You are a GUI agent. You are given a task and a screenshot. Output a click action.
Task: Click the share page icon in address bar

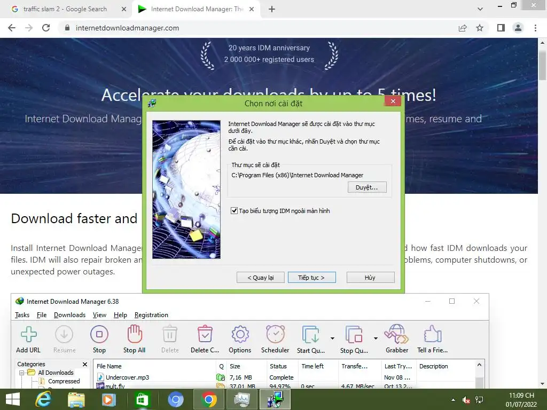tap(463, 28)
